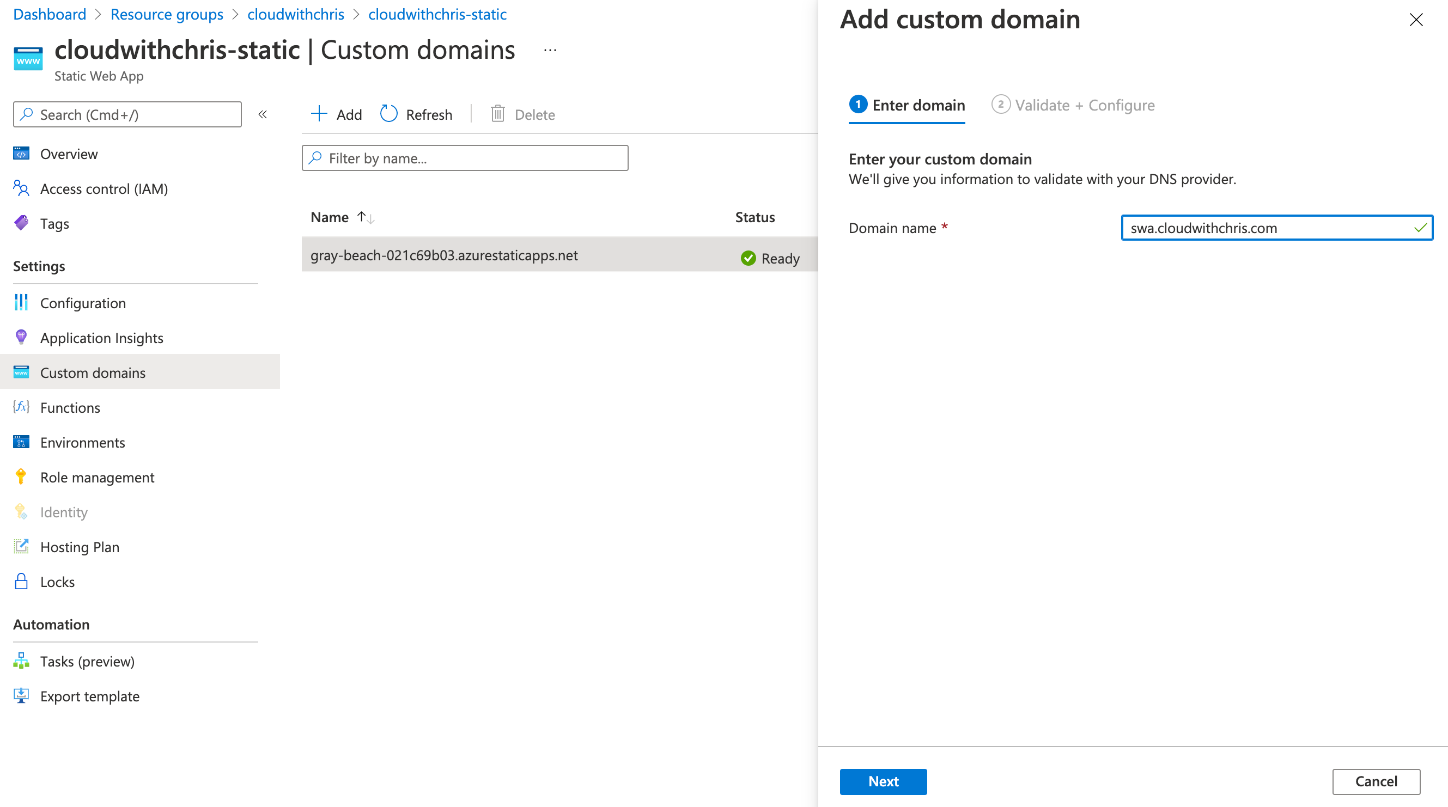The width and height of the screenshot is (1448, 807).
Task: Select Access control (IAM) in sidebar
Action: click(x=104, y=188)
